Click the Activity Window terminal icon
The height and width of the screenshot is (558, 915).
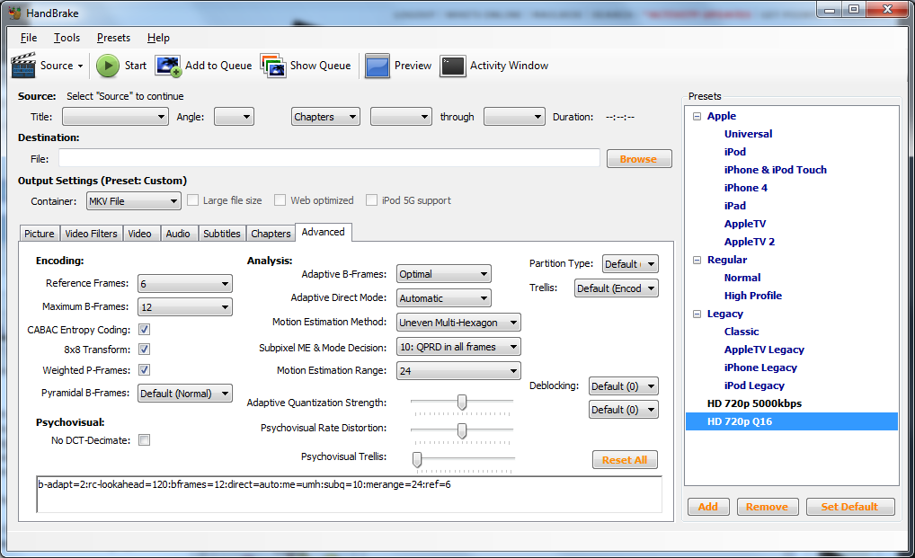coord(453,66)
